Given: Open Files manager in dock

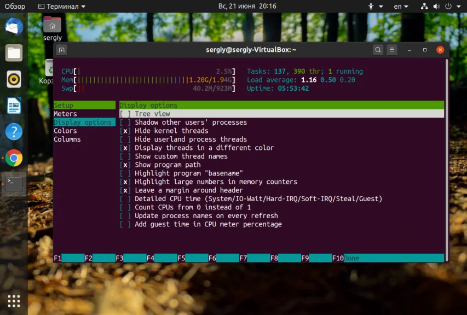Looking at the screenshot, I should [x=14, y=53].
